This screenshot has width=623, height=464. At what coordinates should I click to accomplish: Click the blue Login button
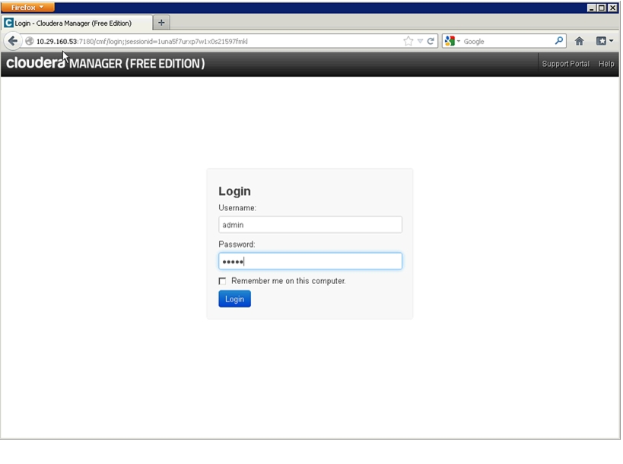pos(234,298)
